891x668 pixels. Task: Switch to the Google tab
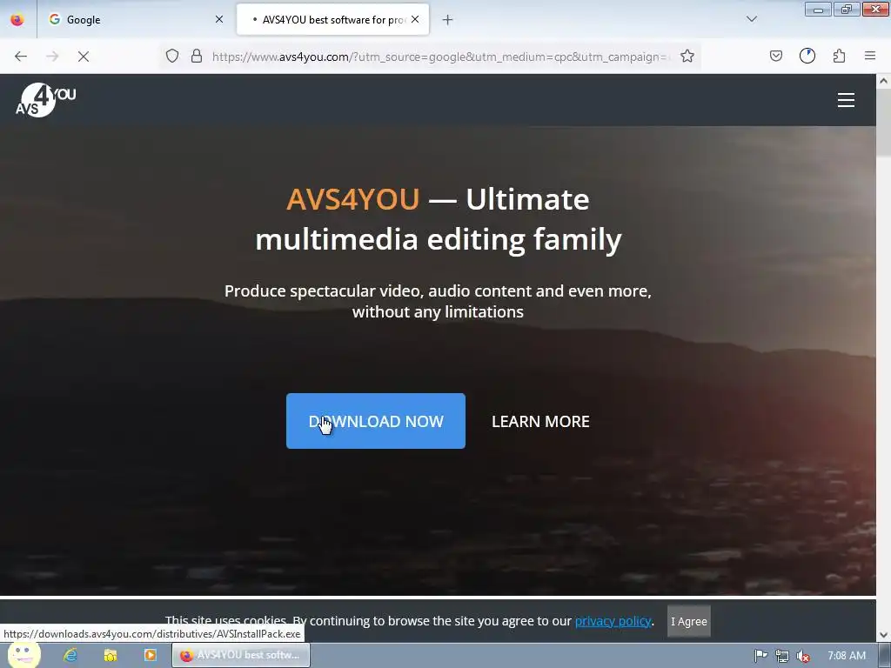(x=135, y=20)
